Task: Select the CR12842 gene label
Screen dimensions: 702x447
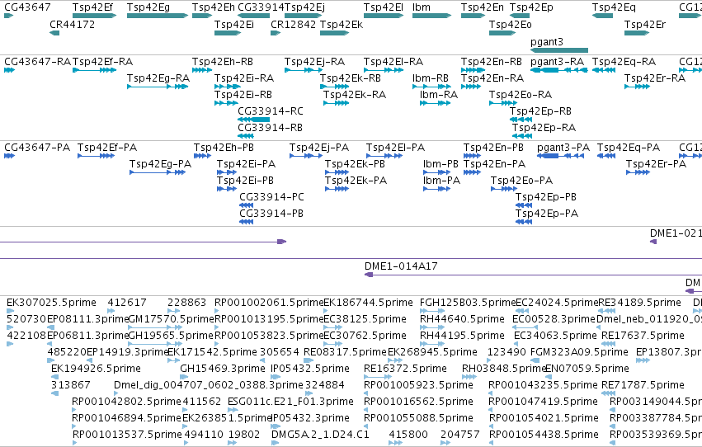Action: click(293, 24)
